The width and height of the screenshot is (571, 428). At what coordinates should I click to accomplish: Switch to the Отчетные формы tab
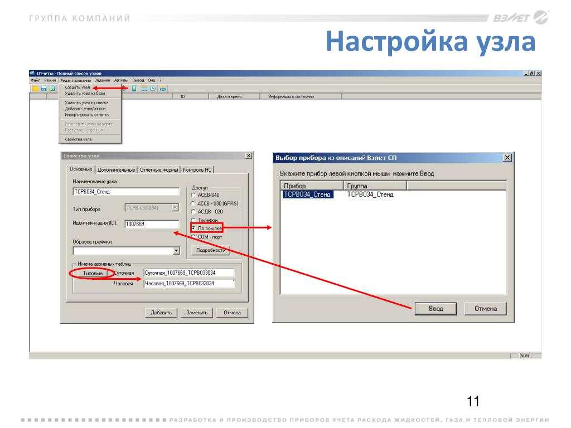159,170
